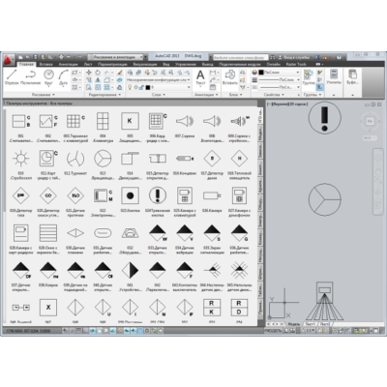Pick the 026 Камера symbol
This screenshot has height=387, width=387.
click(x=212, y=195)
